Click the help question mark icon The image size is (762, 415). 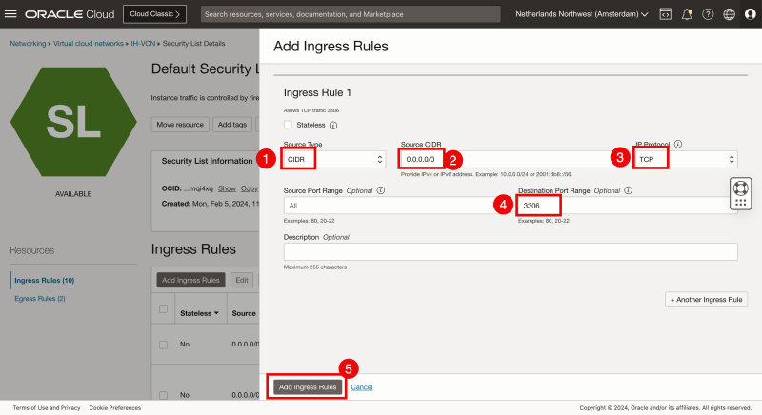click(x=708, y=14)
